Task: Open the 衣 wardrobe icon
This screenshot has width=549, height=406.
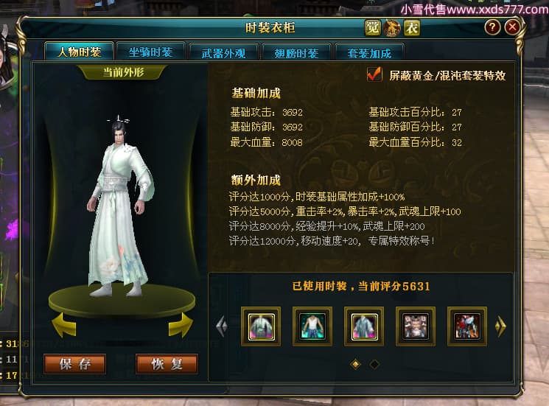Action: [x=412, y=28]
